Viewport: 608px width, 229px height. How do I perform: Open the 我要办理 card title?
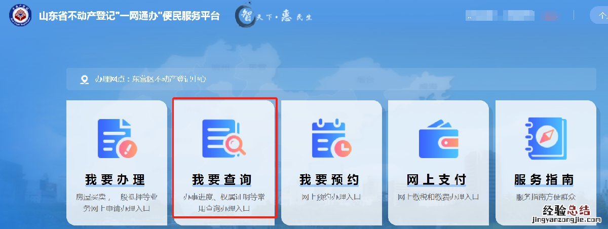[x=115, y=180]
